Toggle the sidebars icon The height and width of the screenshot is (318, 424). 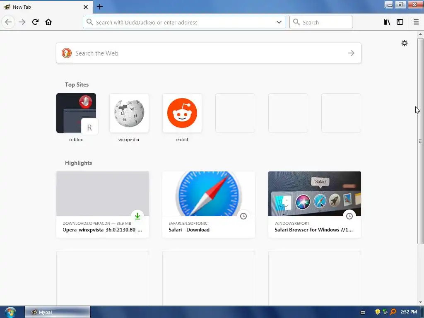click(400, 22)
